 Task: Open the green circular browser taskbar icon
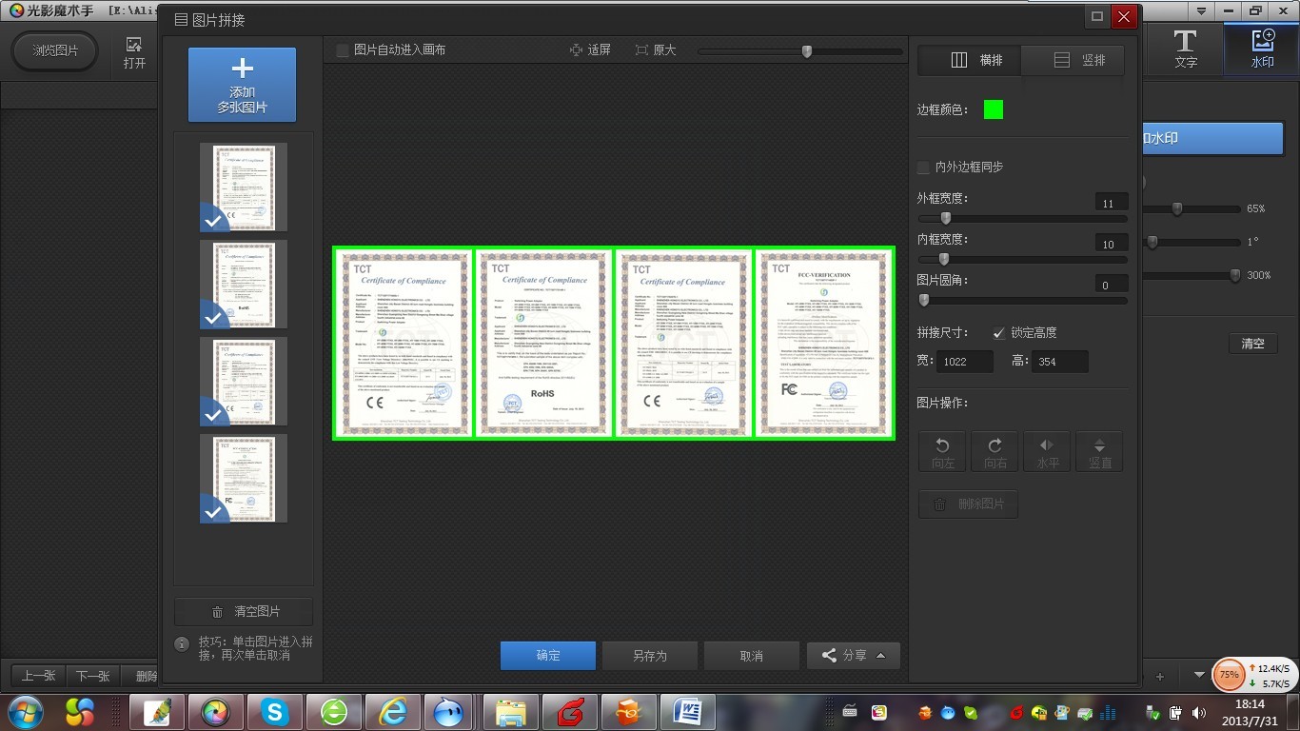(334, 712)
